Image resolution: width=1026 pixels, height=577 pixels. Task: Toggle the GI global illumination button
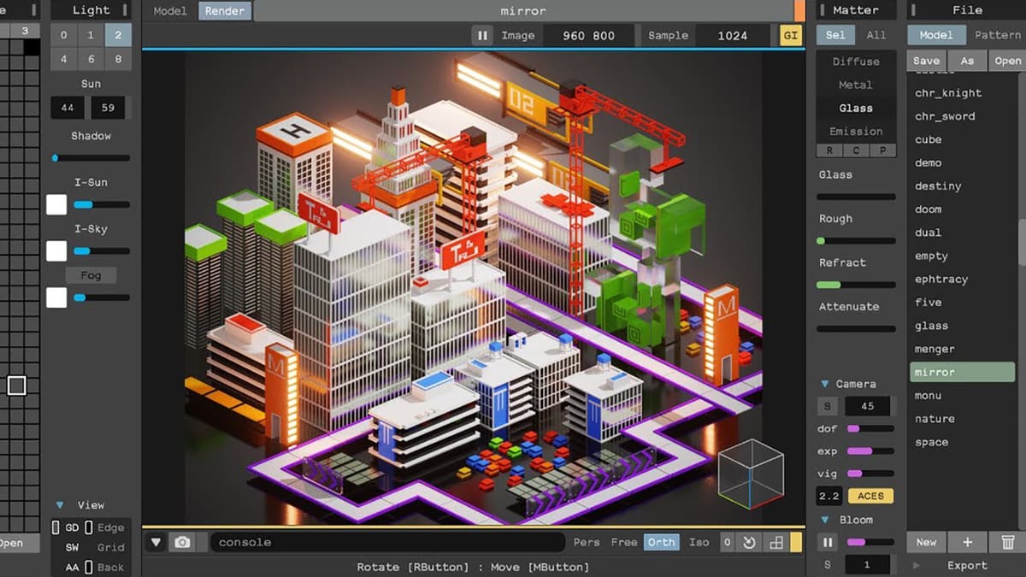click(791, 35)
